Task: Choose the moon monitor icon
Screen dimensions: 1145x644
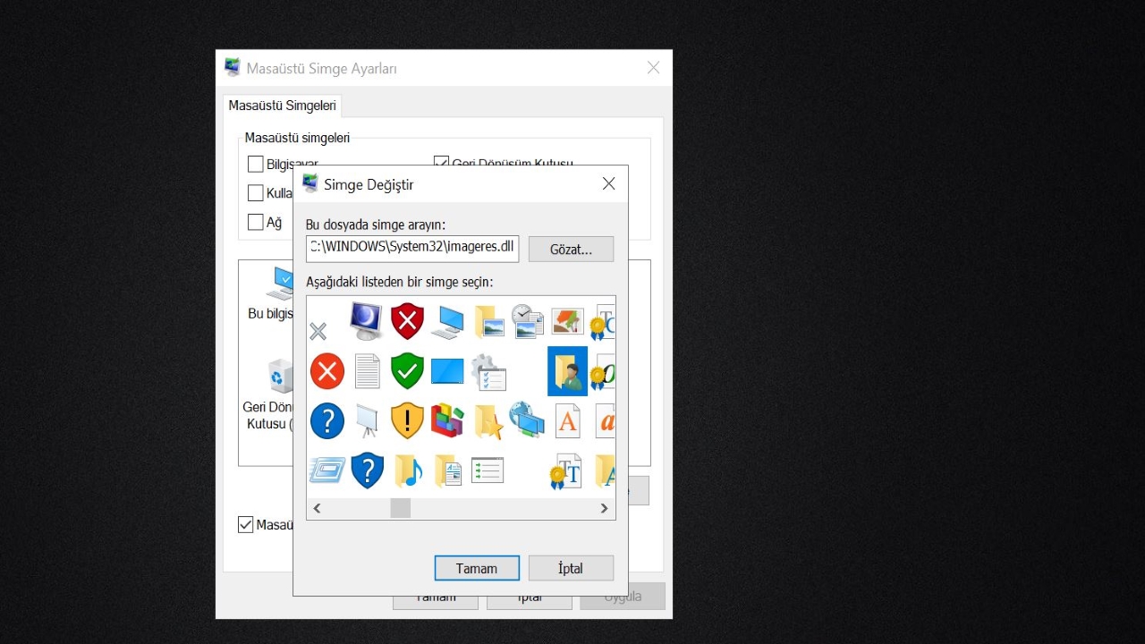Action: pos(366,321)
